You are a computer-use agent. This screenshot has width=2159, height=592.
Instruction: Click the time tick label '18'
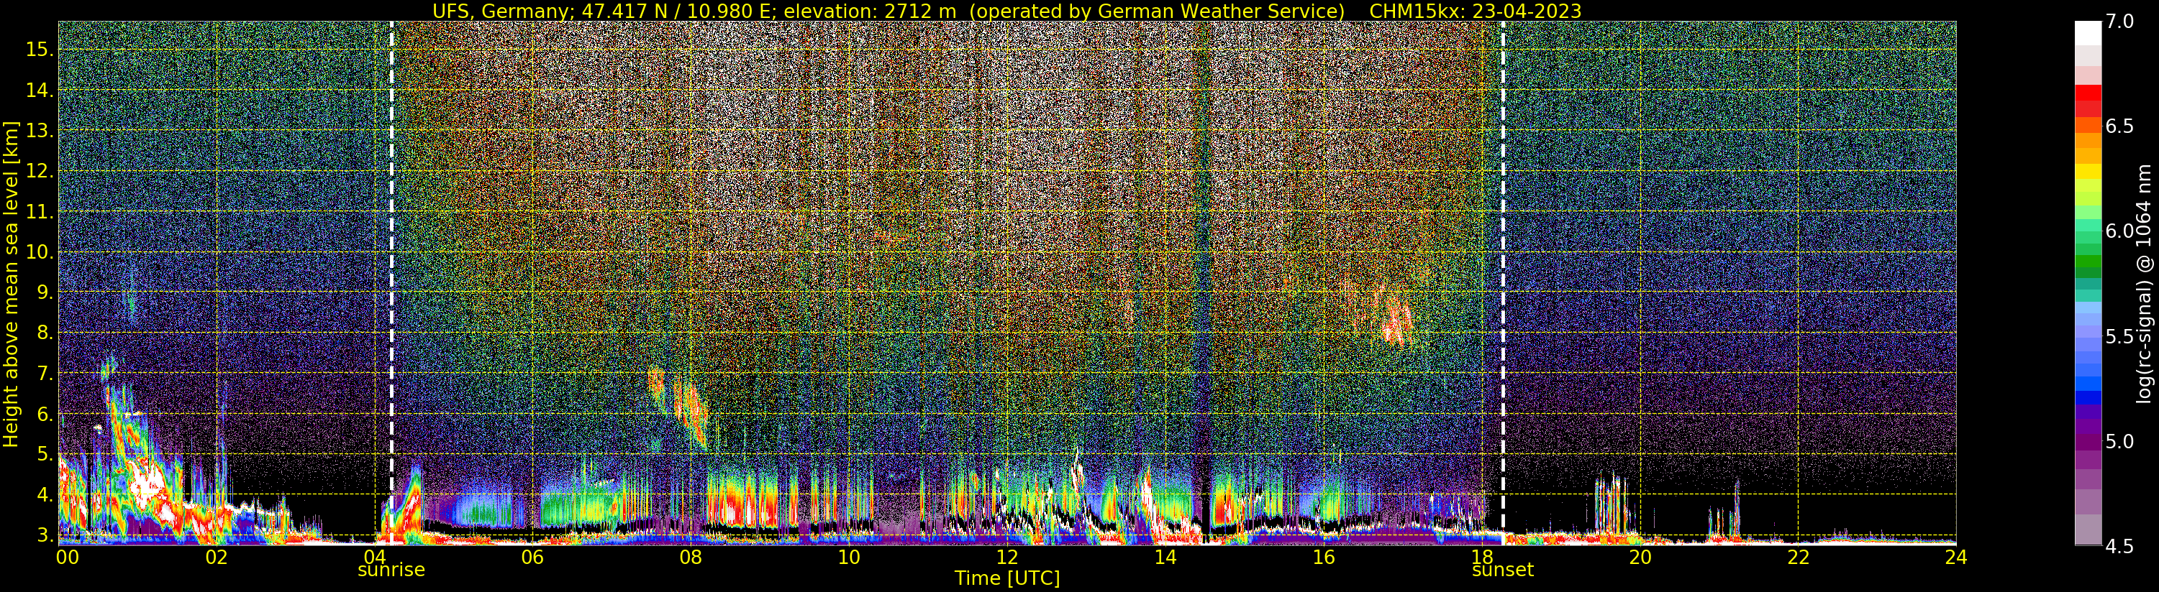tap(1482, 557)
